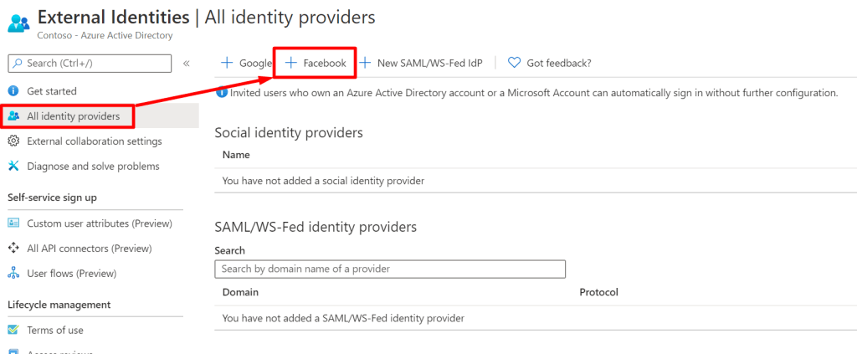Screen dimensions: 857x354
Task: Open Diagnose and solve problems
Action: 93,167
